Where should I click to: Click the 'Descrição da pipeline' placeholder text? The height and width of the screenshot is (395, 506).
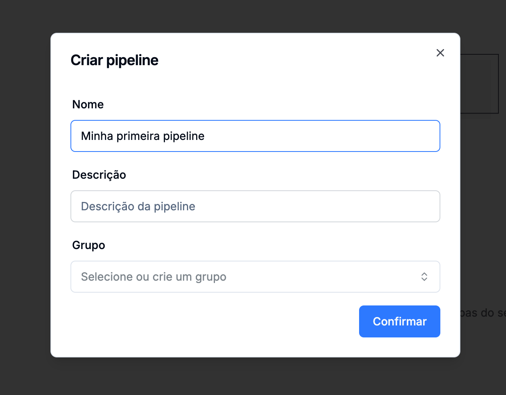click(x=138, y=206)
